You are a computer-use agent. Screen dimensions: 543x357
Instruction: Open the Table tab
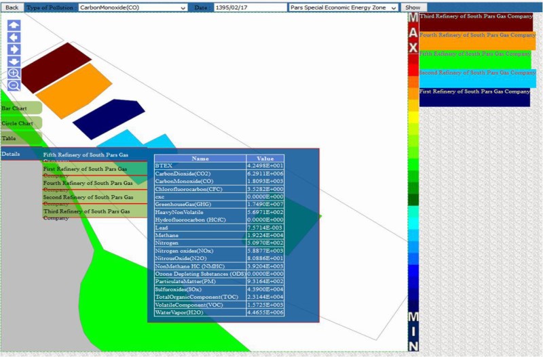click(21, 138)
